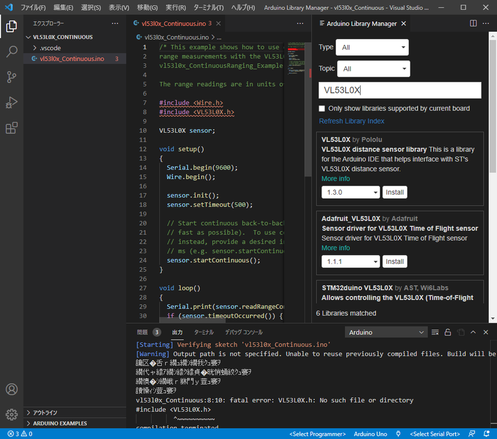
Task: Switch to the ターミナル panel tab
Action: (x=204, y=332)
